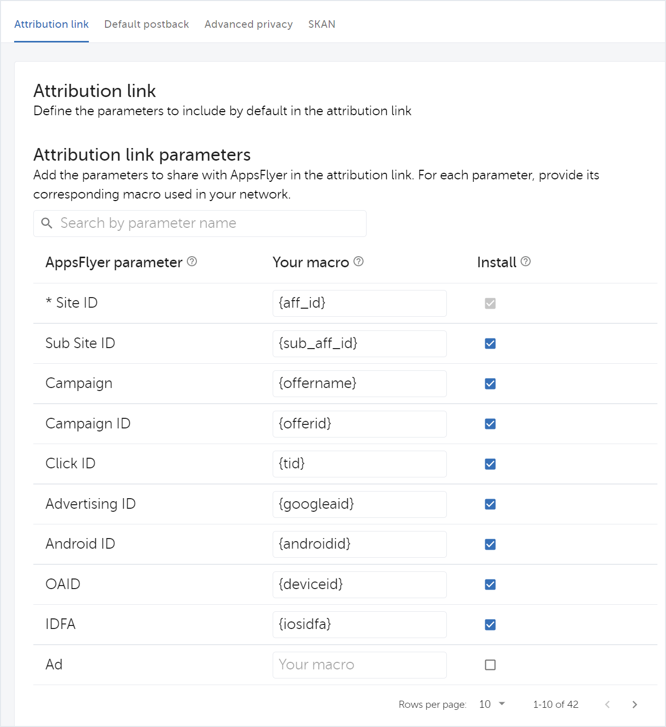
Task: Click the Site ID macro field {aff_id}
Action: (360, 303)
